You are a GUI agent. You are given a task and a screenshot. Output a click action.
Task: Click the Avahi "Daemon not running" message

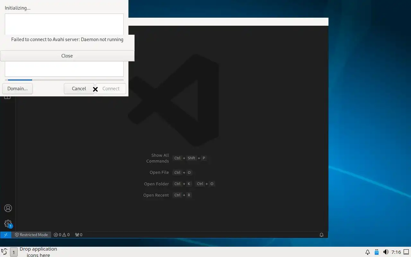point(67,40)
